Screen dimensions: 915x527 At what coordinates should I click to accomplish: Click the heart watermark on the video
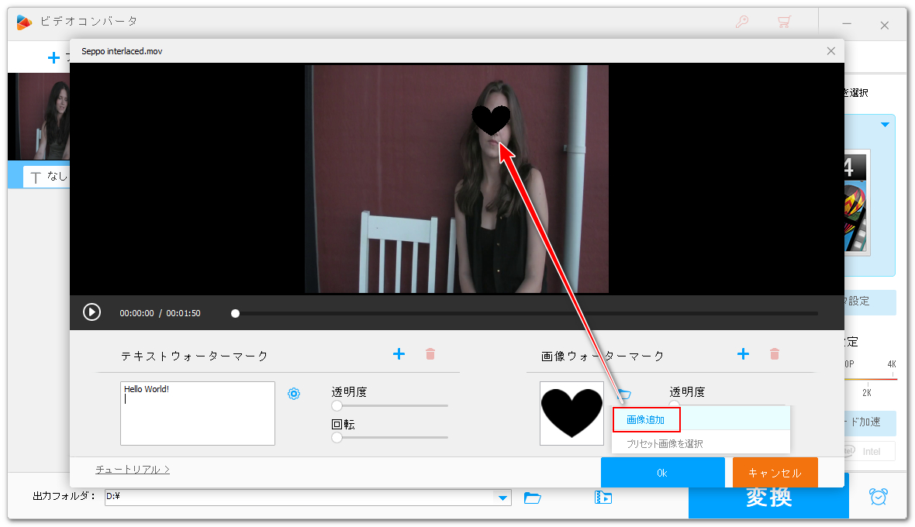(x=491, y=120)
